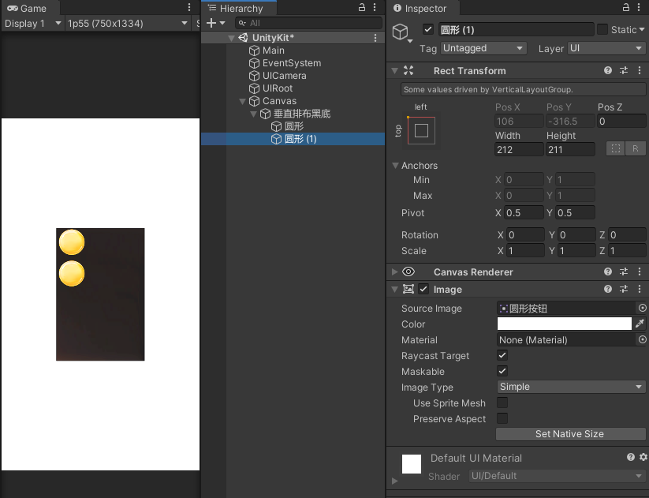Open Canvas Renderer preset selector
The height and width of the screenshot is (498, 649).
click(x=624, y=271)
